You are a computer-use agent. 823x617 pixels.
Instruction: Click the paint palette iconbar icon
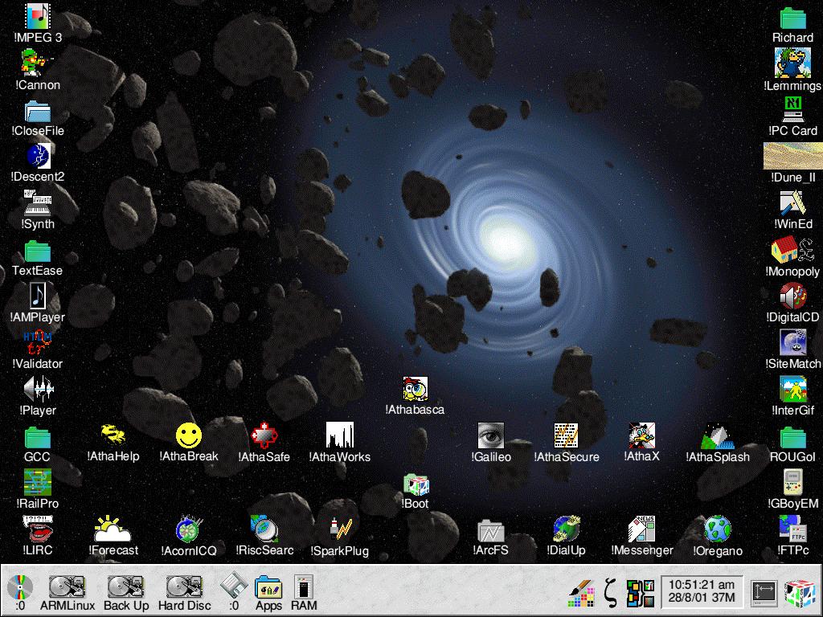pyautogui.click(x=582, y=594)
